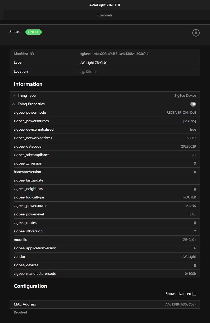Select the zigbee_neighbors label

(x=28, y=189)
